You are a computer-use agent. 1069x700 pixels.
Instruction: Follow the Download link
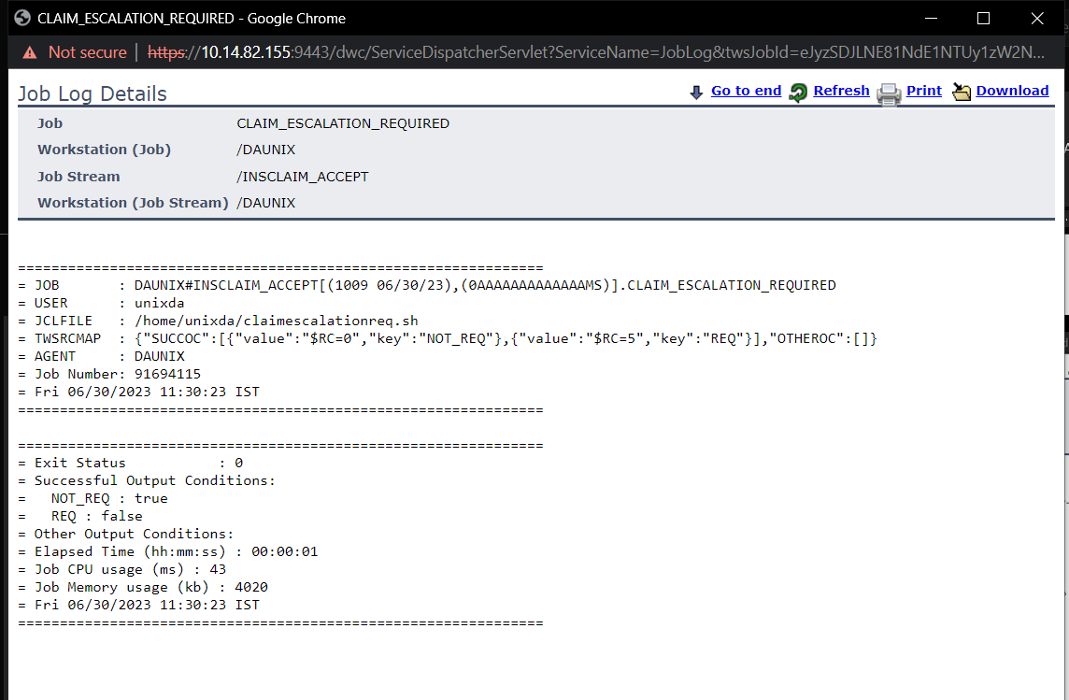[x=1012, y=91]
